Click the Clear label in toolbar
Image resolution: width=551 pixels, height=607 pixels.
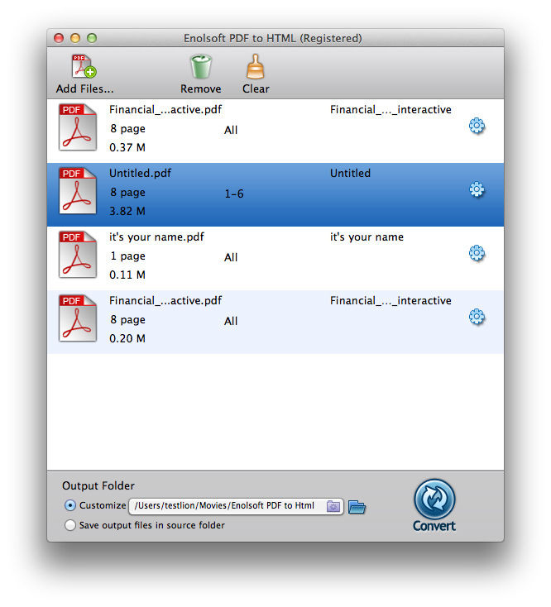(256, 88)
